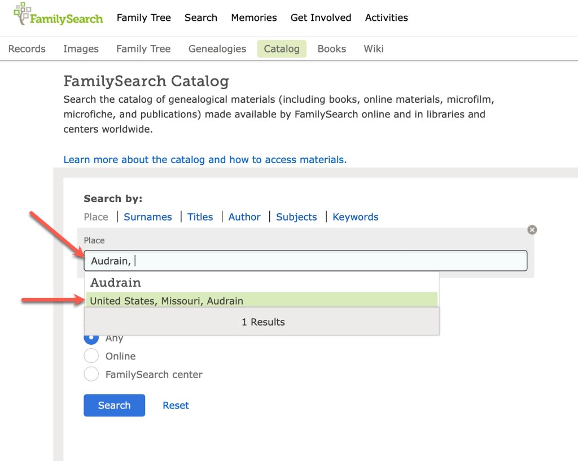Image resolution: width=578 pixels, height=461 pixels.
Task: Open the Learn more about the catalog link
Action: click(x=205, y=160)
